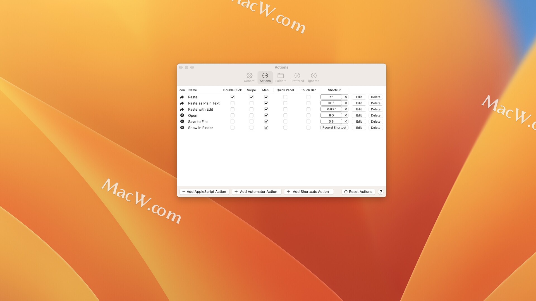Image resolution: width=536 pixels, height=301 pixels.
Task: Enable Double Click for Paste as Plain Text
Action: (232, 103)
